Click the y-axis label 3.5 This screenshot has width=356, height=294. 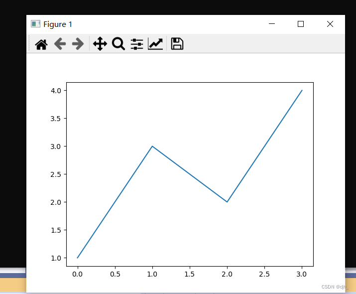tap(56, 119)
